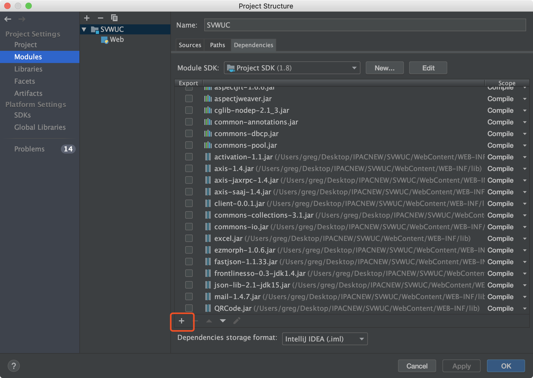Add a new module with plus icon
Viewport: 533px width, 378px height.
pos(87,18)
